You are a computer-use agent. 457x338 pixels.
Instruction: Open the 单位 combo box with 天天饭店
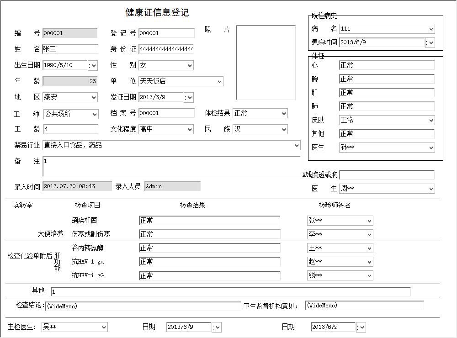pos(219,82)
